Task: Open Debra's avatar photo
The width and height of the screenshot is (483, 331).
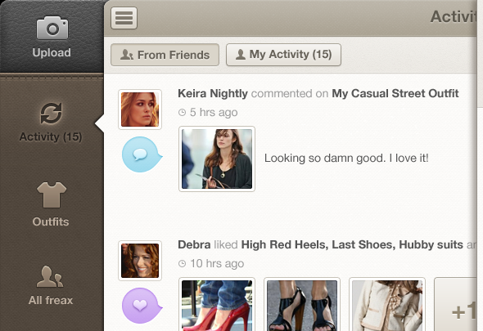Action: 140,261
